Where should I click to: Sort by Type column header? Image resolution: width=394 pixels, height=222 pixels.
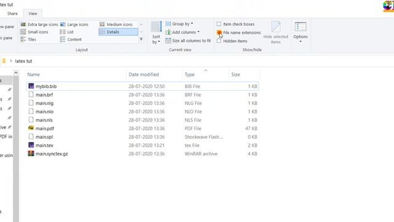206,75
